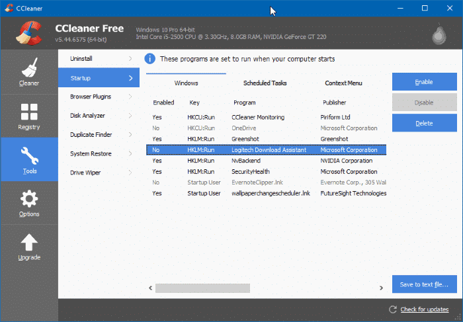Click chevron next to Startup
The height and width of the screenshot is (322, 463).
point(131,78)
